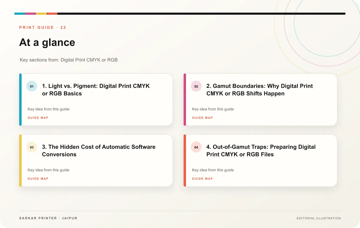Click 'Key idea from this guide' in card 02
Image resolution: width=360 pixels, height=228 pixels.
[x=213, y=109]
